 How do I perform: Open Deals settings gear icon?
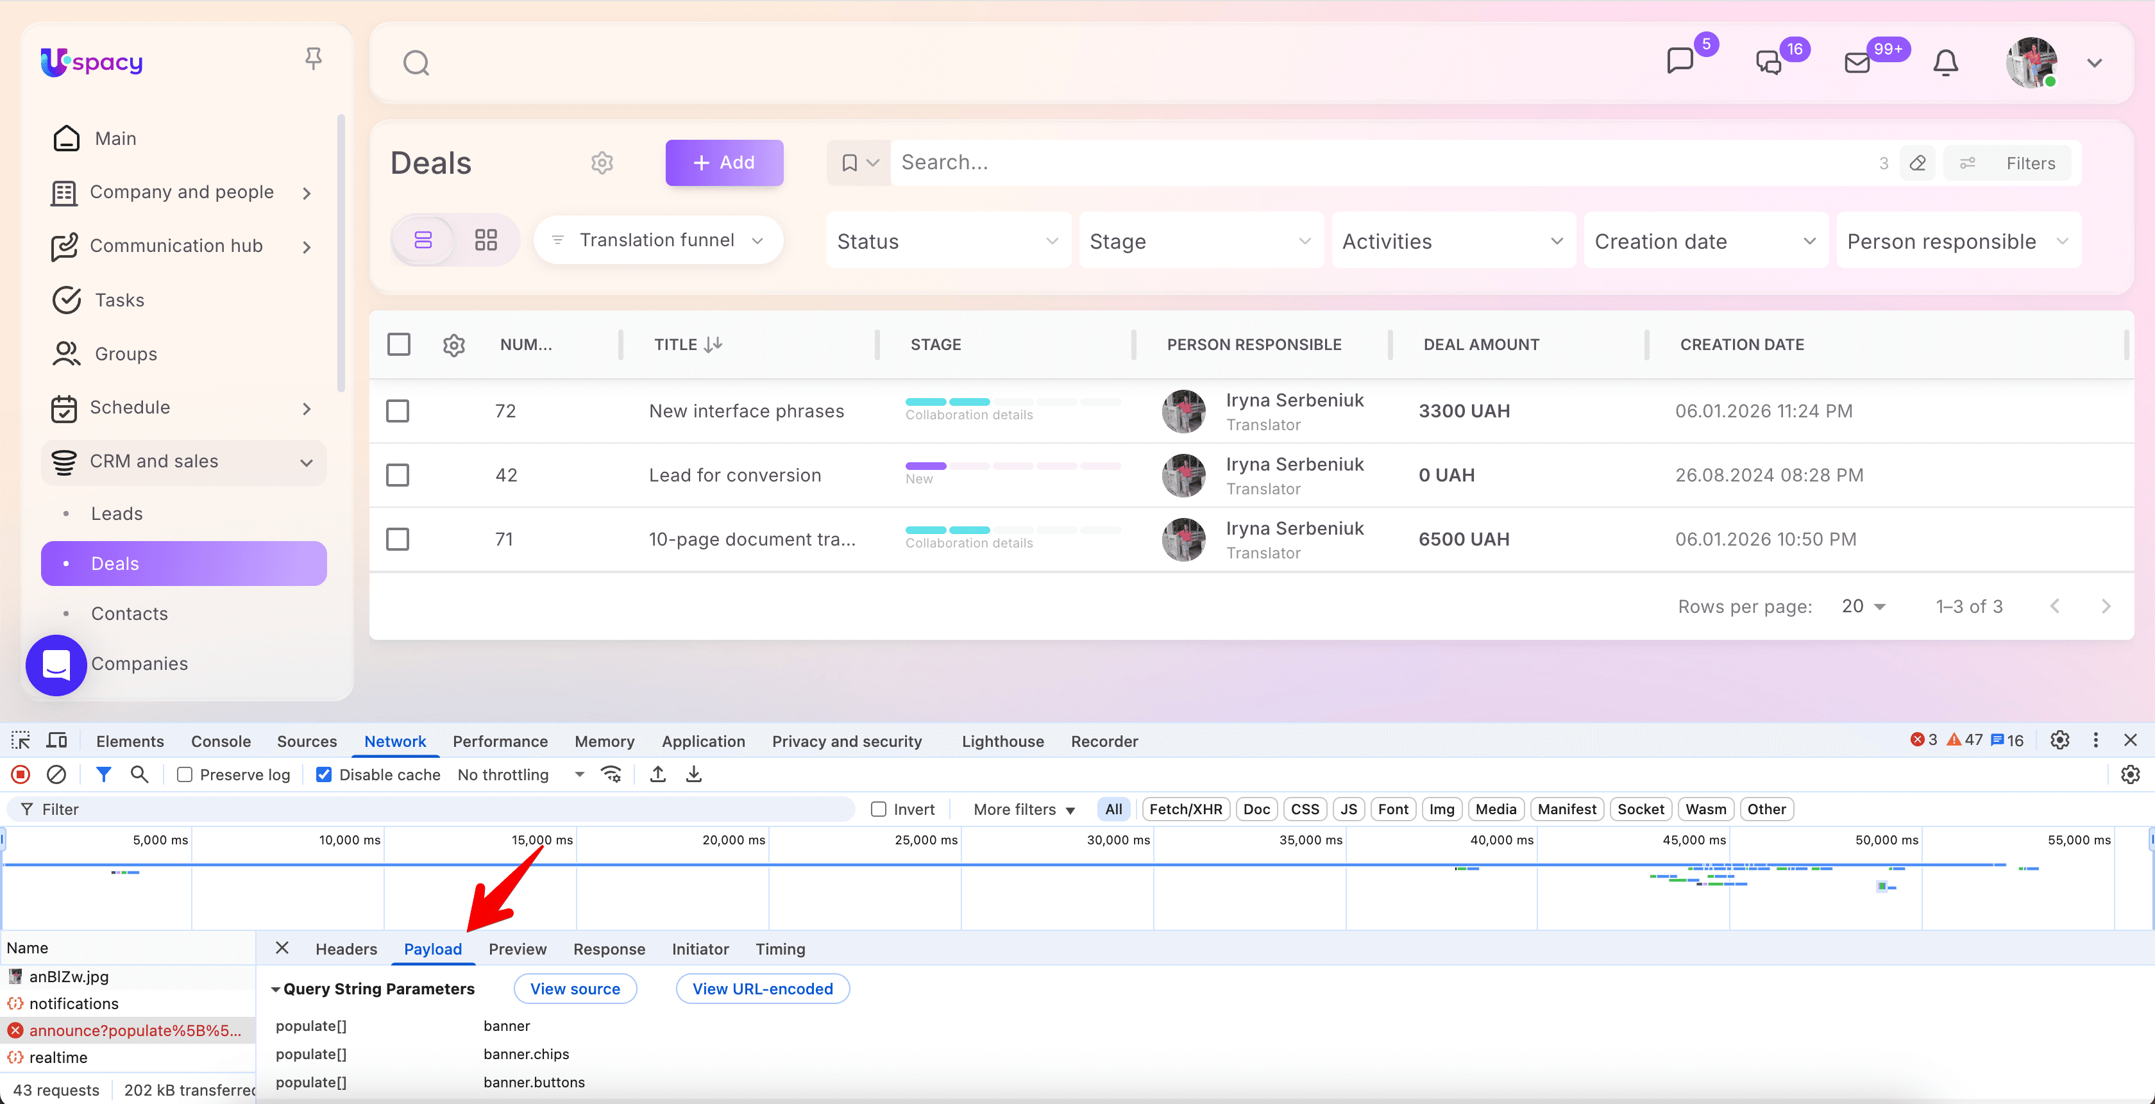point(602,162)
